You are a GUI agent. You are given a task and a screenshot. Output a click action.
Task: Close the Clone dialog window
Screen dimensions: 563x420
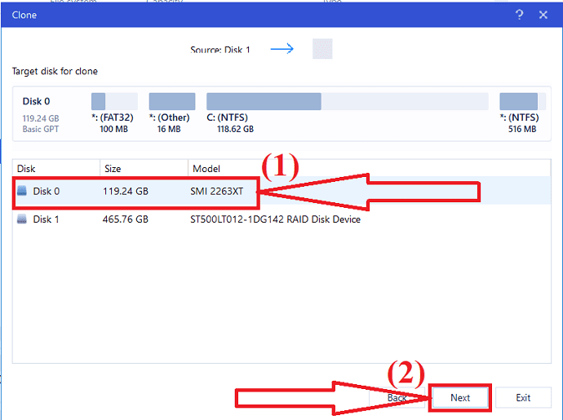(x=543, y=15)
